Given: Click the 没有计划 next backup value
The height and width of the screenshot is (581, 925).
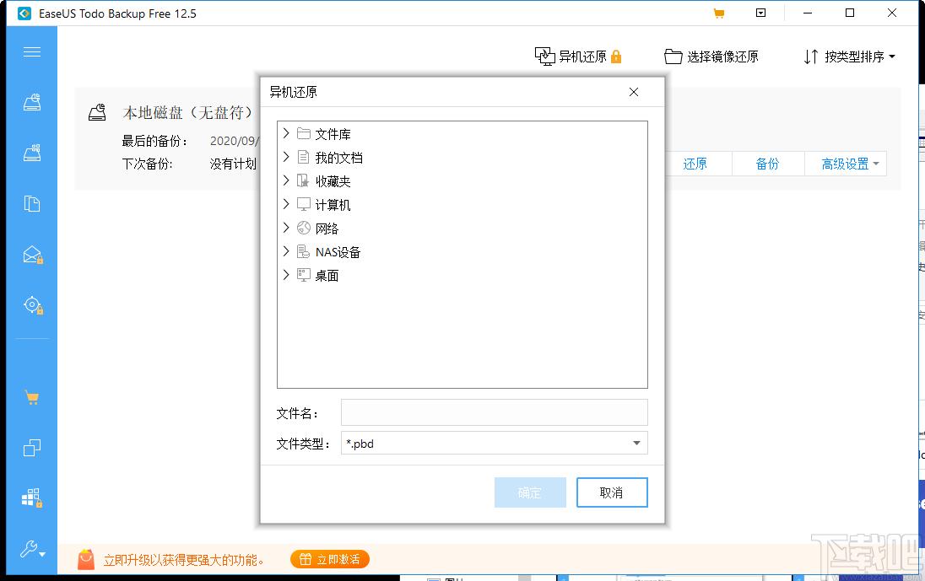Looking at the screenshot, I should (233, 164).
